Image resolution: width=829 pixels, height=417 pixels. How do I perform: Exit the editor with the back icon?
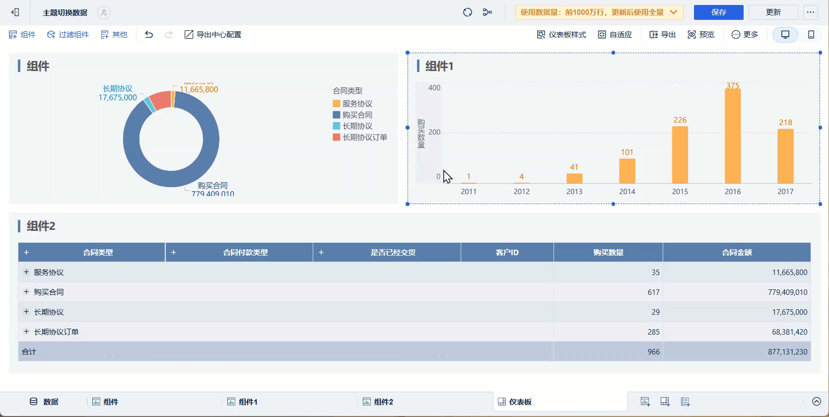pyautogui.click(x=15, y=12)
